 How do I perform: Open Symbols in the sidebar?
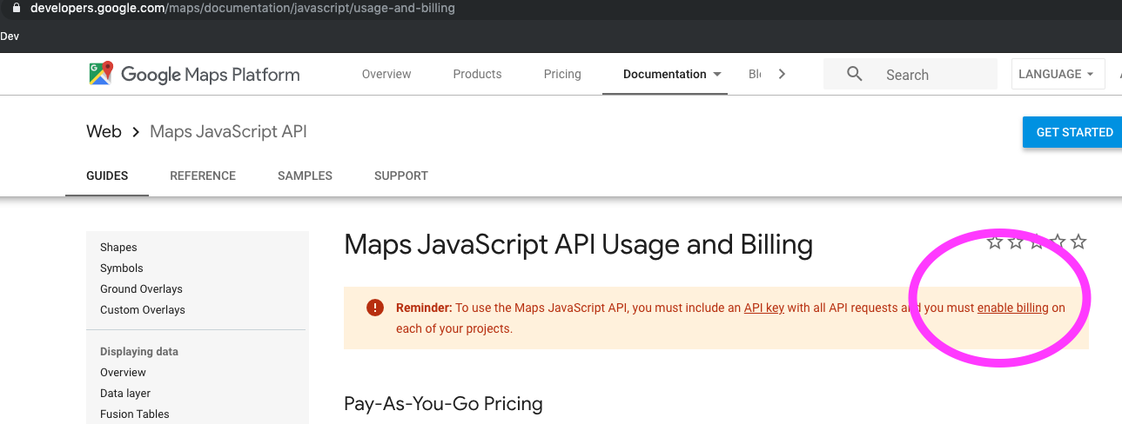[122, 268]
